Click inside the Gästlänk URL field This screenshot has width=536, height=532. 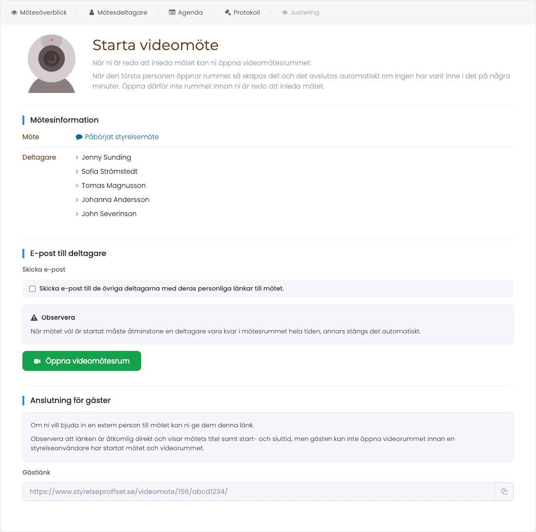[259, 491]
